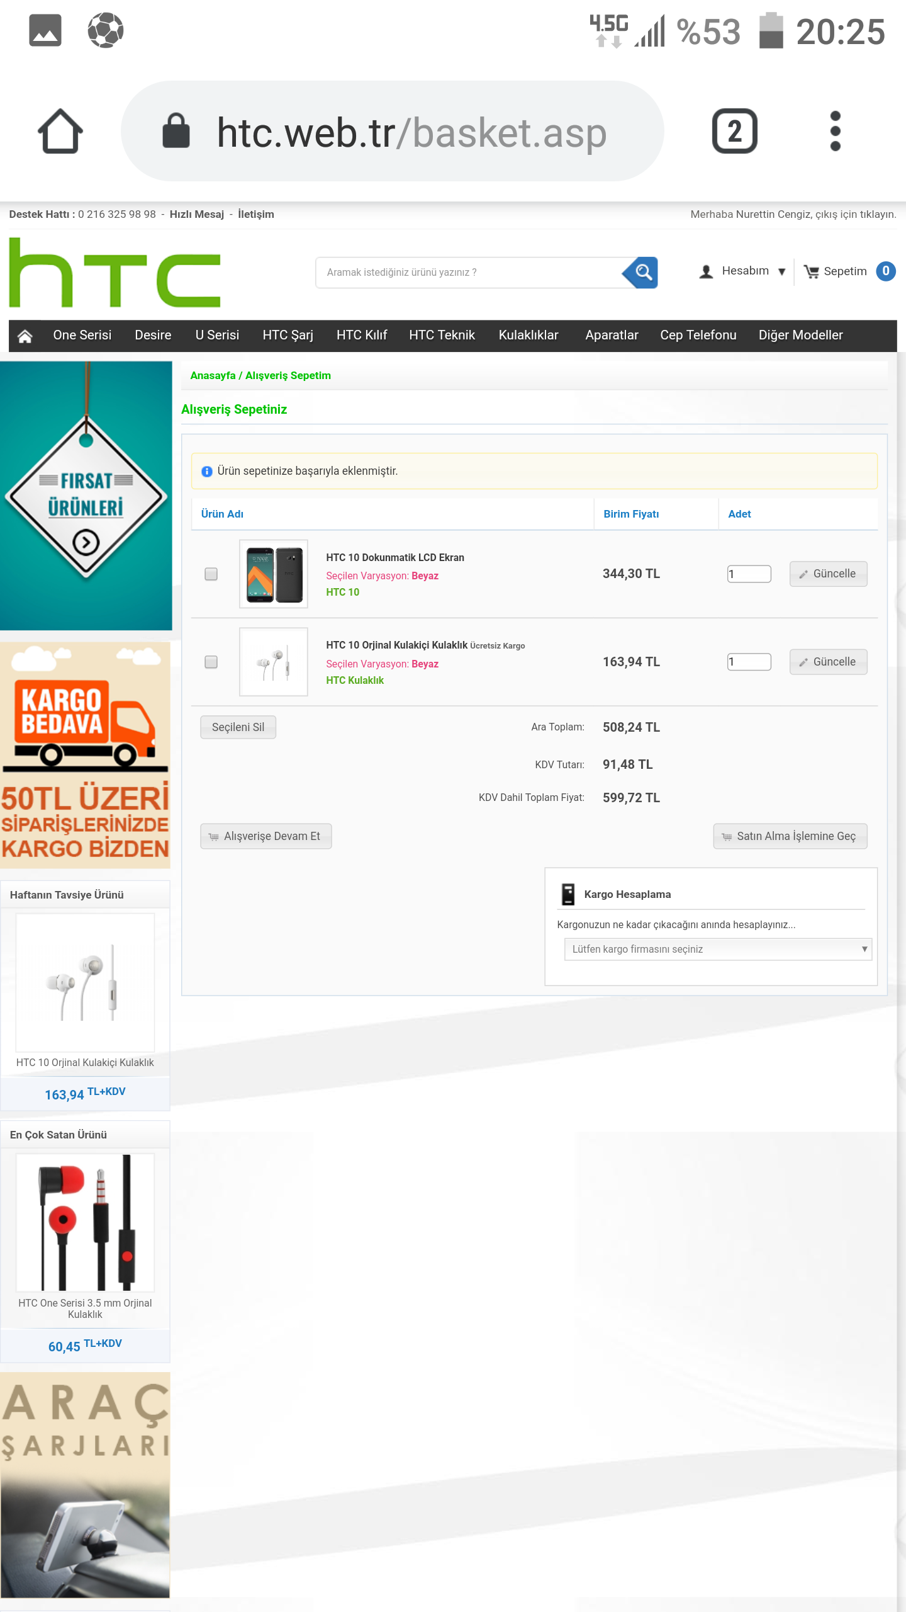Click the Anasayfa breadcrumb link
The width and height of the screenshot is (906, 1612).
(213, 375)
